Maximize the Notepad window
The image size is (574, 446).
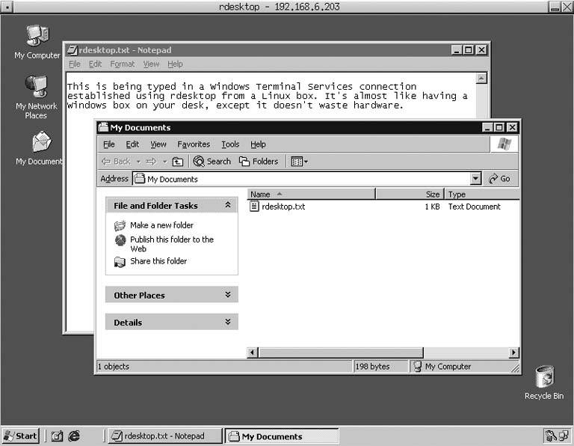(x=469, y=50)
